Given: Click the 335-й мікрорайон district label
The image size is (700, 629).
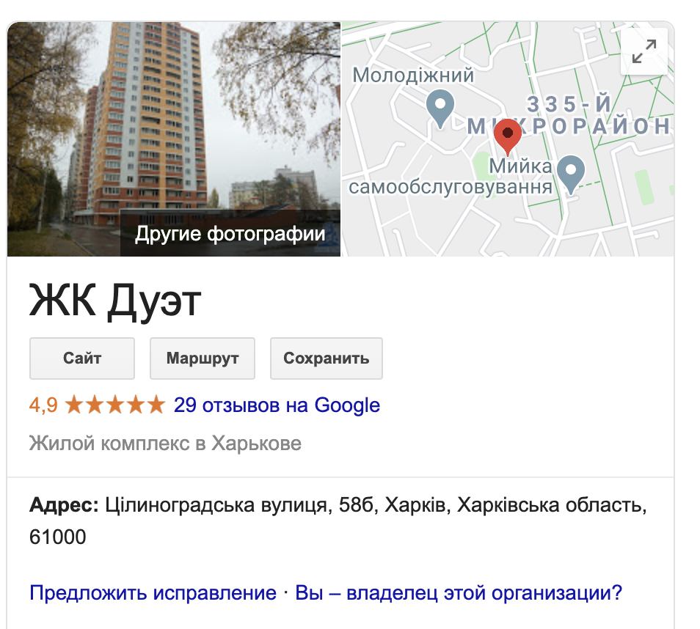Looking at the screenshot, I should click(569, 116).
